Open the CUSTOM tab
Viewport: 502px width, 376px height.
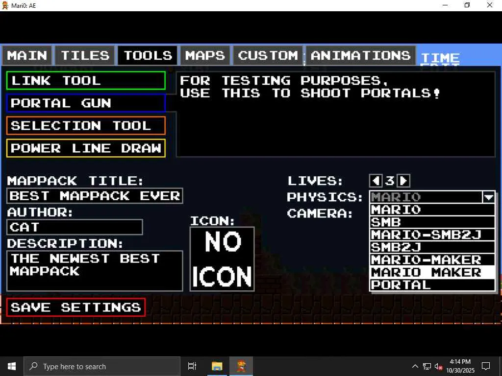pyautogui.click(x=268, y=56)
